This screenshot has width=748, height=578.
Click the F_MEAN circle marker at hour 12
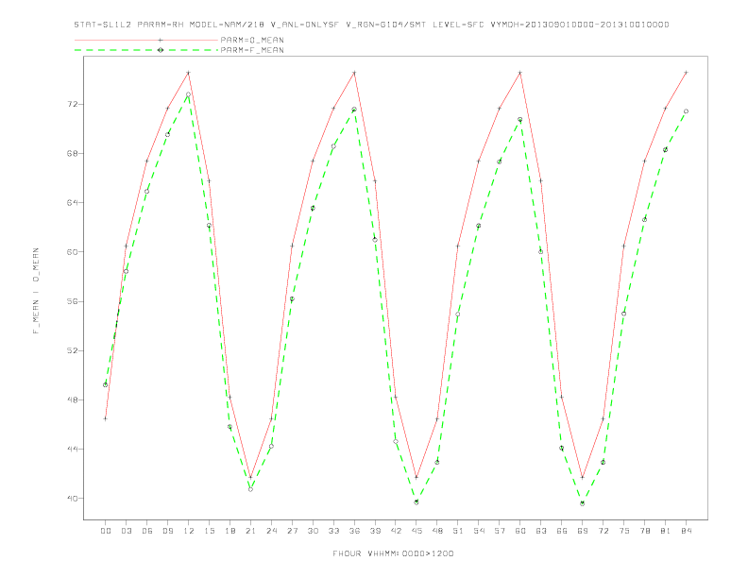tap(189, 94)
